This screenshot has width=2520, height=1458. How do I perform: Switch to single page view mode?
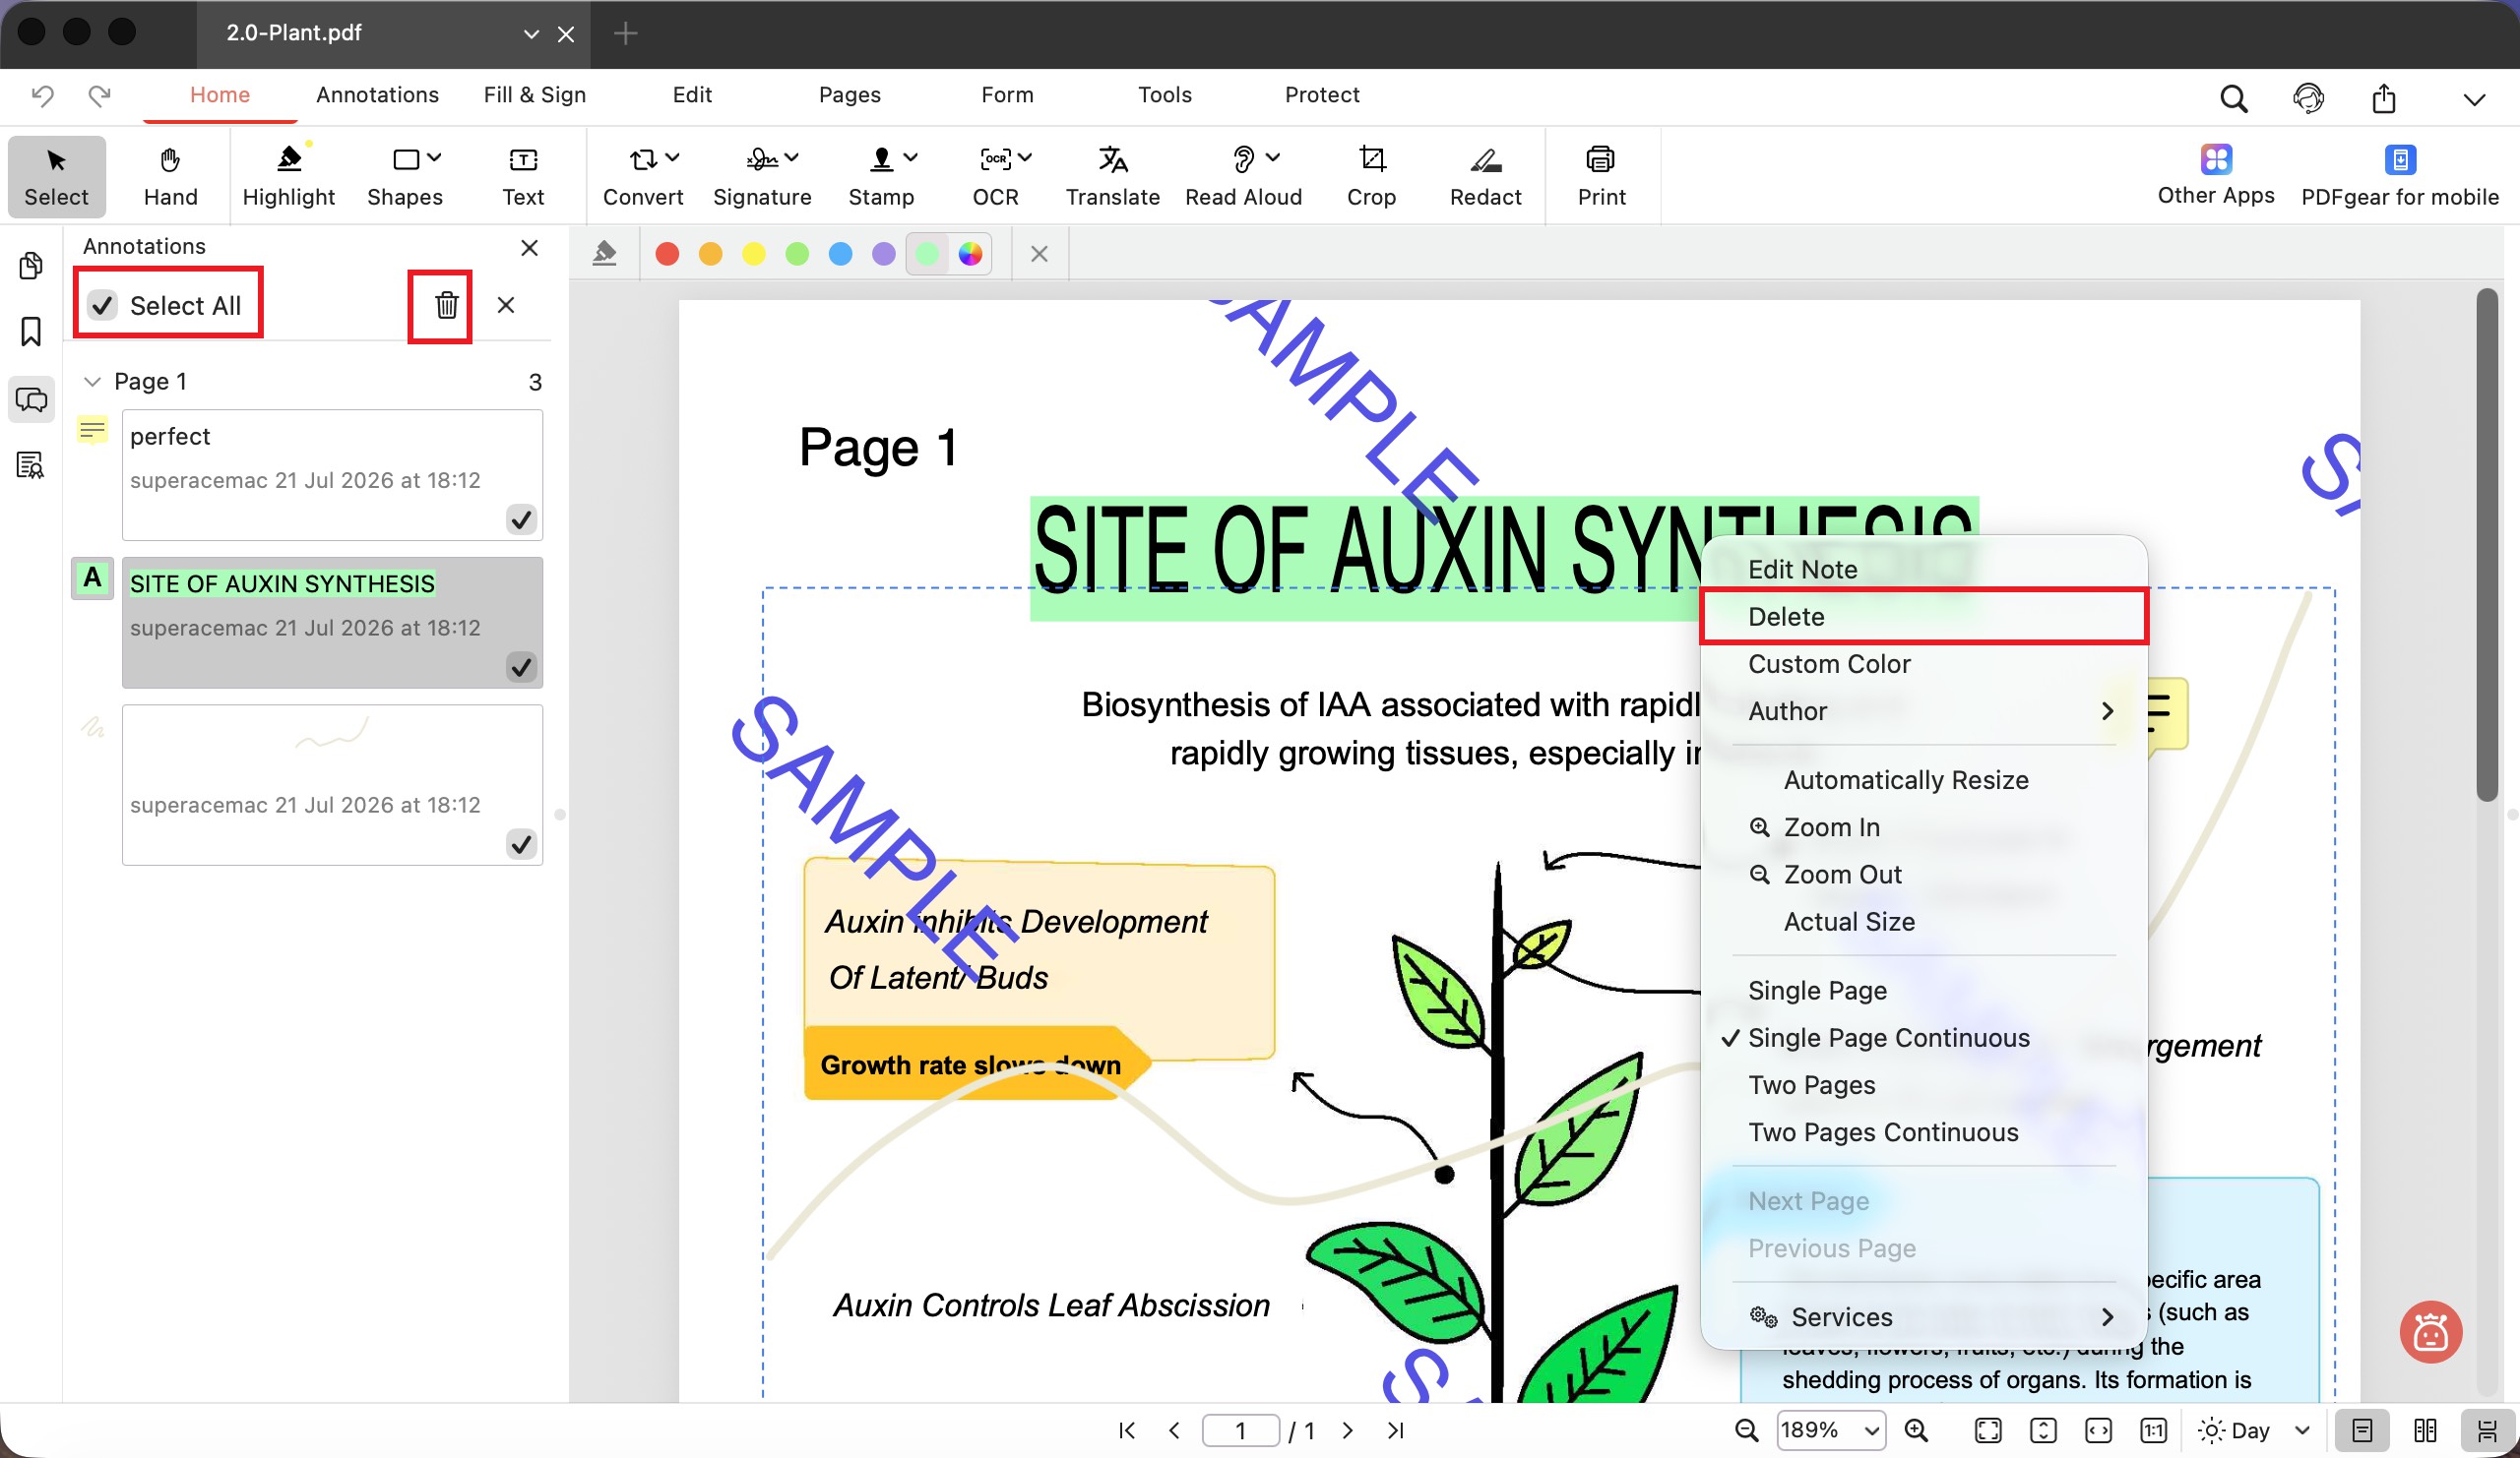pyautogui.click(x=2362, y=1431)
